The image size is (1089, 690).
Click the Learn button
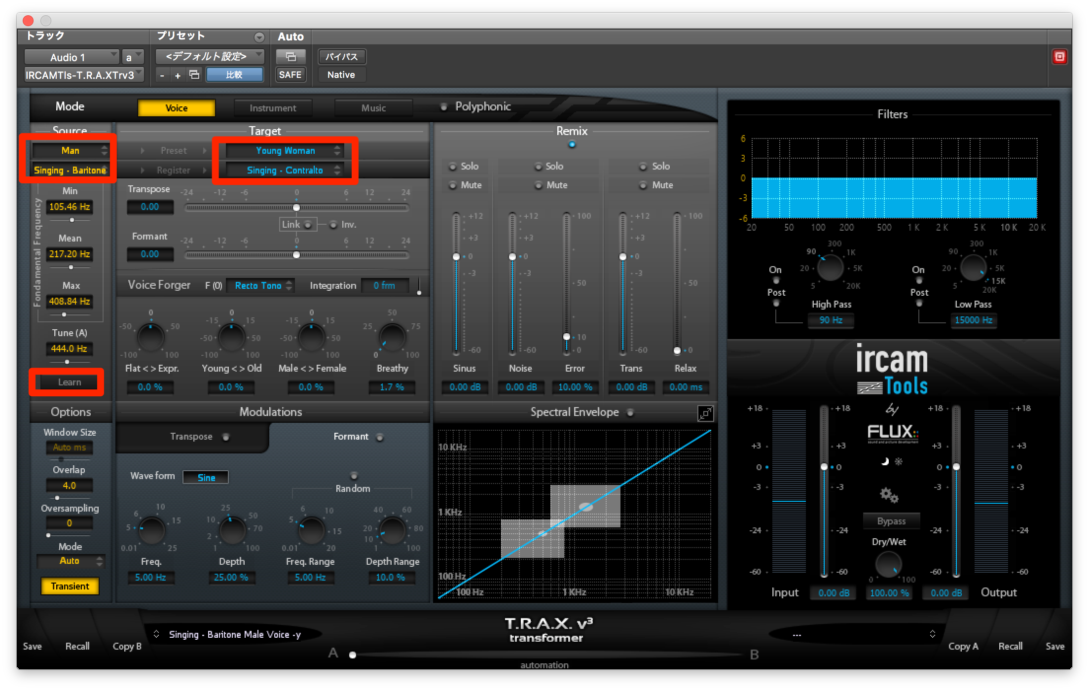coord(69,382)
